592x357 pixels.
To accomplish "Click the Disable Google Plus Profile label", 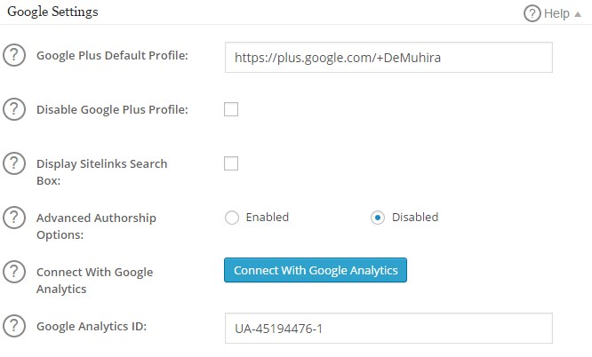I will pyautogui.click(x=112, y=109).
